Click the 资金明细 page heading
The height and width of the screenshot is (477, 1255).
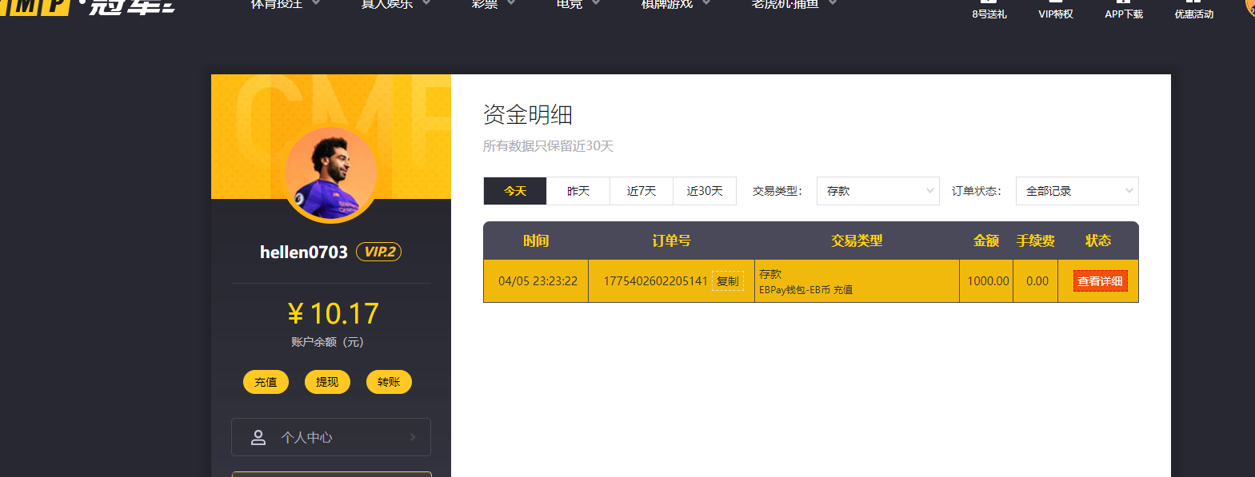(x=528, y=115)
